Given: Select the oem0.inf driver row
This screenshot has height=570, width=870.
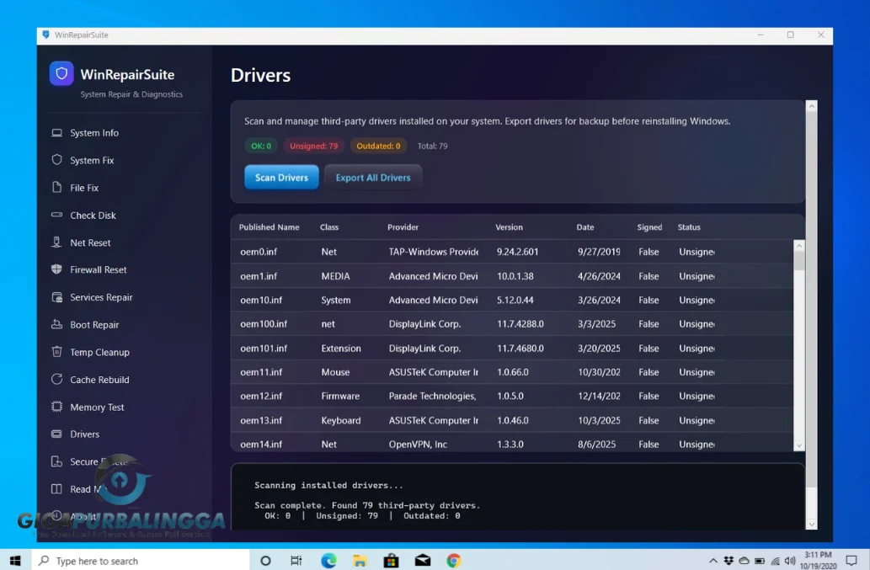Looking at the screenshot, I should [x=511, y=252].
